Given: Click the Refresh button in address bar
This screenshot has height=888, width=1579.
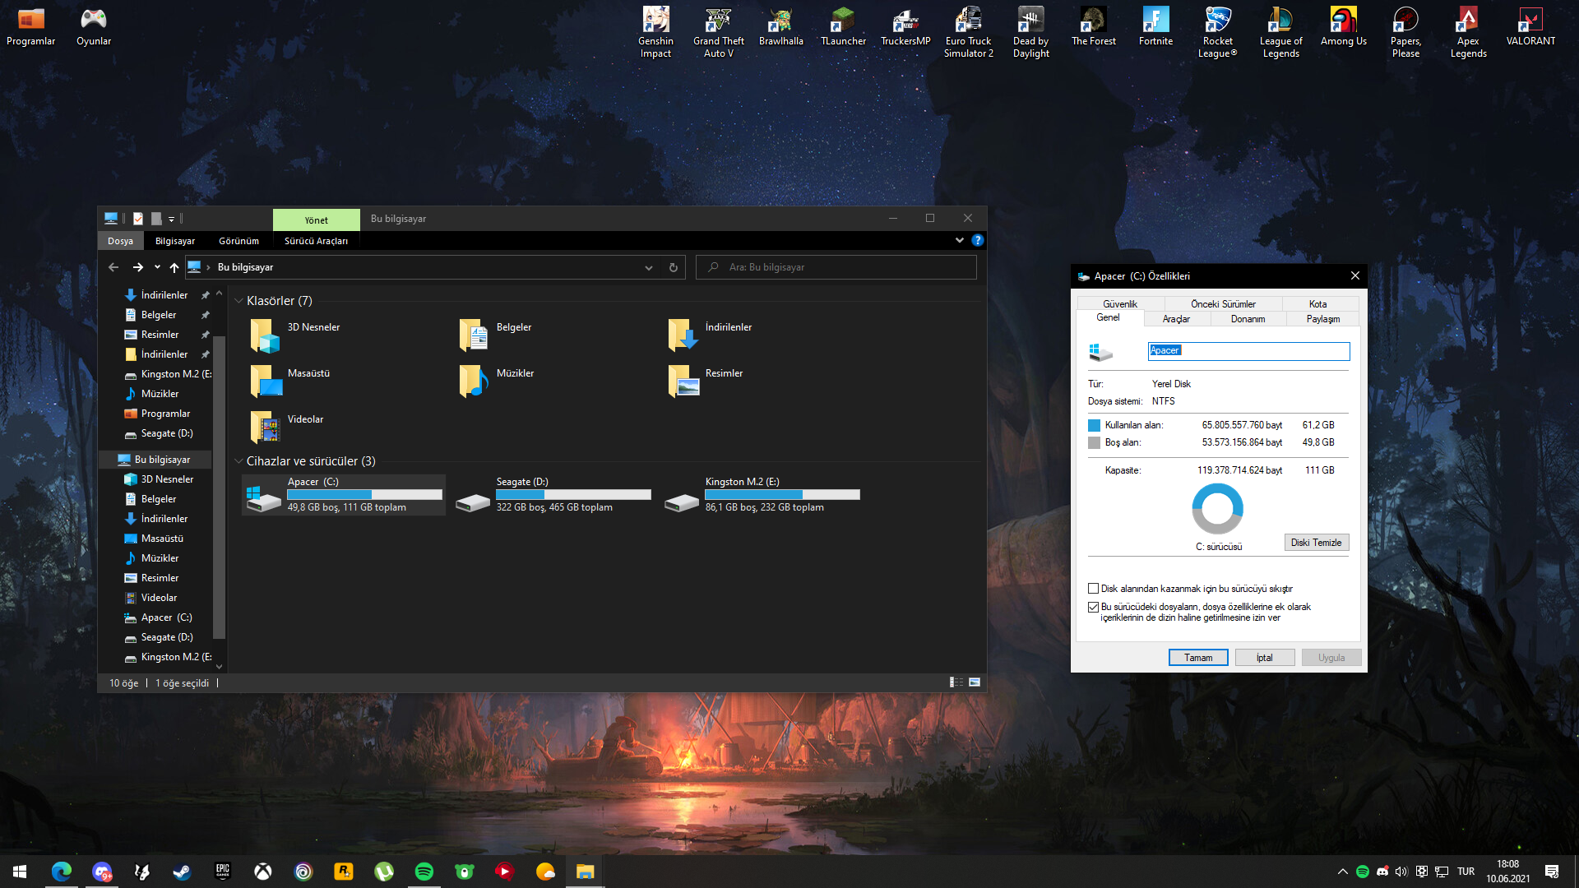Looking at the screenshot, I should click(x=673, y=267).
